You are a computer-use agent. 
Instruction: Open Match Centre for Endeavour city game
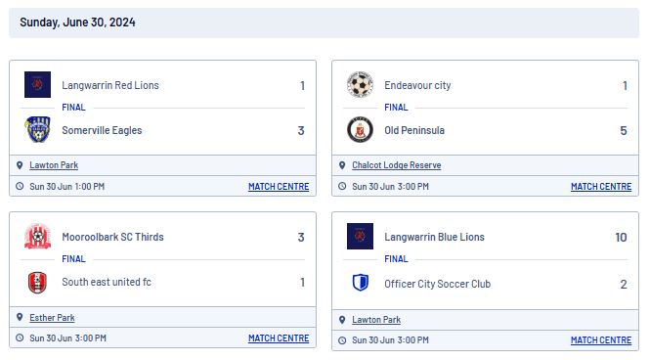pyautogui.click(x=601, y=187)
